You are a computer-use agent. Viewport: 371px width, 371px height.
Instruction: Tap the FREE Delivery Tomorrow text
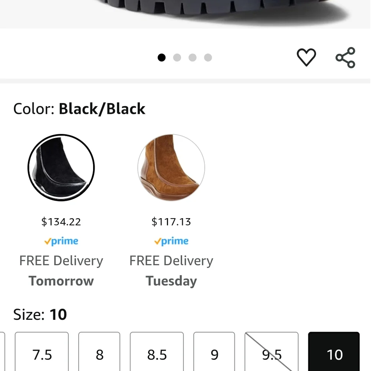click(x=61, y=271)
